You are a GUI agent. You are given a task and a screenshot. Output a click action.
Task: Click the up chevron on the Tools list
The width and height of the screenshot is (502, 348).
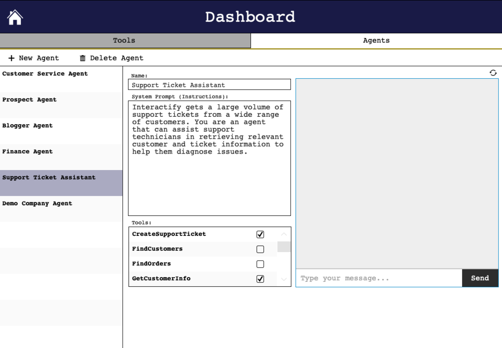(x=284, y=234)
